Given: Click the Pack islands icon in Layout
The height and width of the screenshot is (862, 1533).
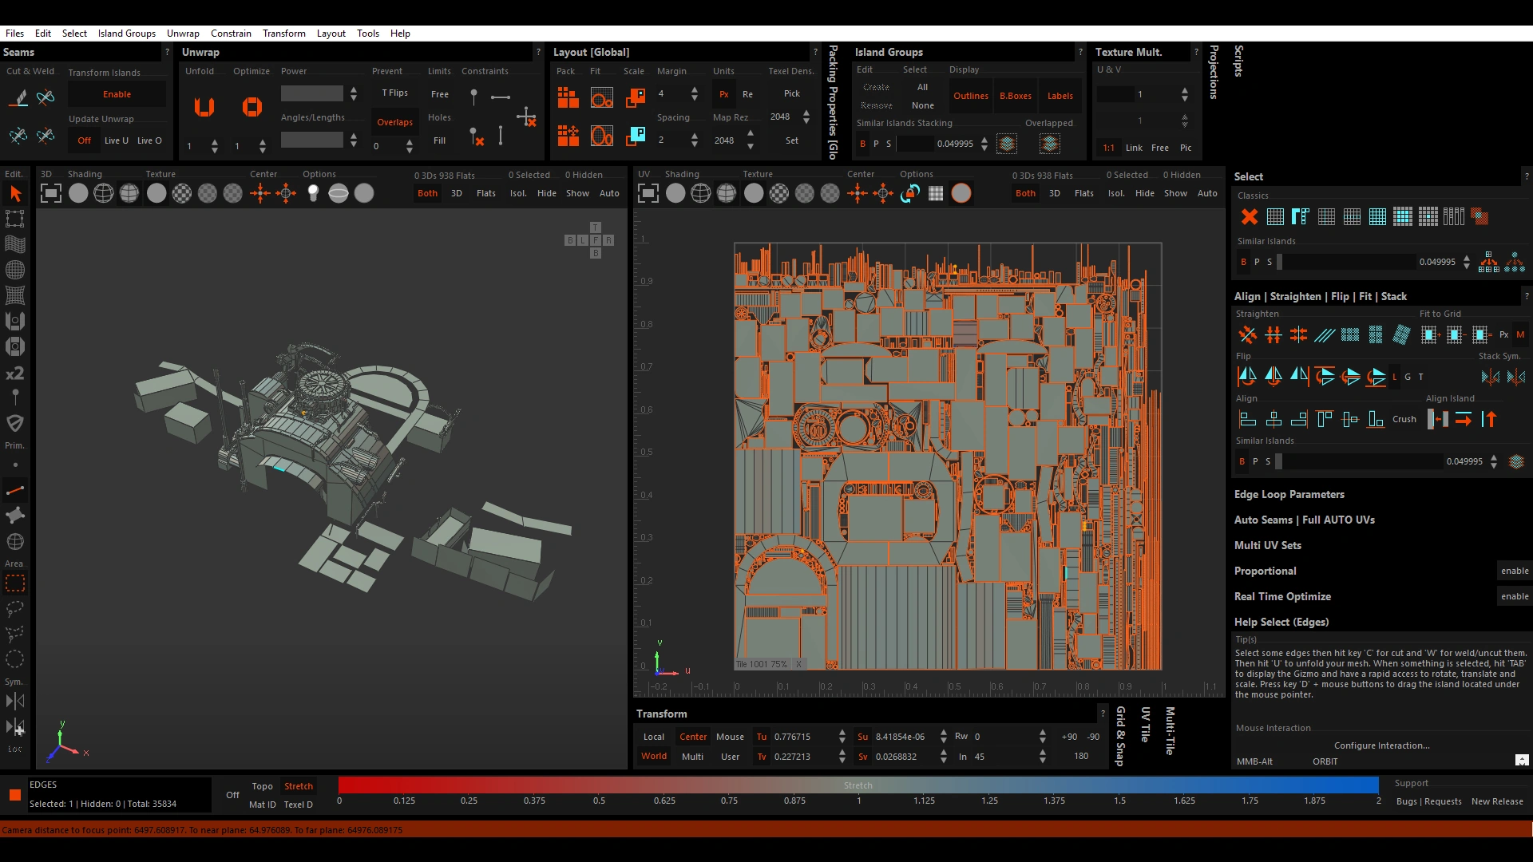Looking at the screenshot, I should 568,97.
